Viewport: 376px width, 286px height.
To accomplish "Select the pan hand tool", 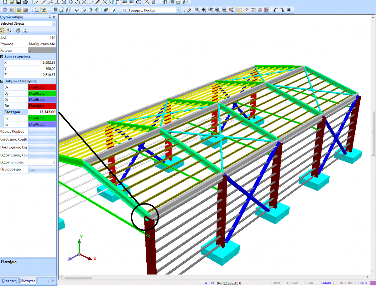I will (x=231, y=10).
